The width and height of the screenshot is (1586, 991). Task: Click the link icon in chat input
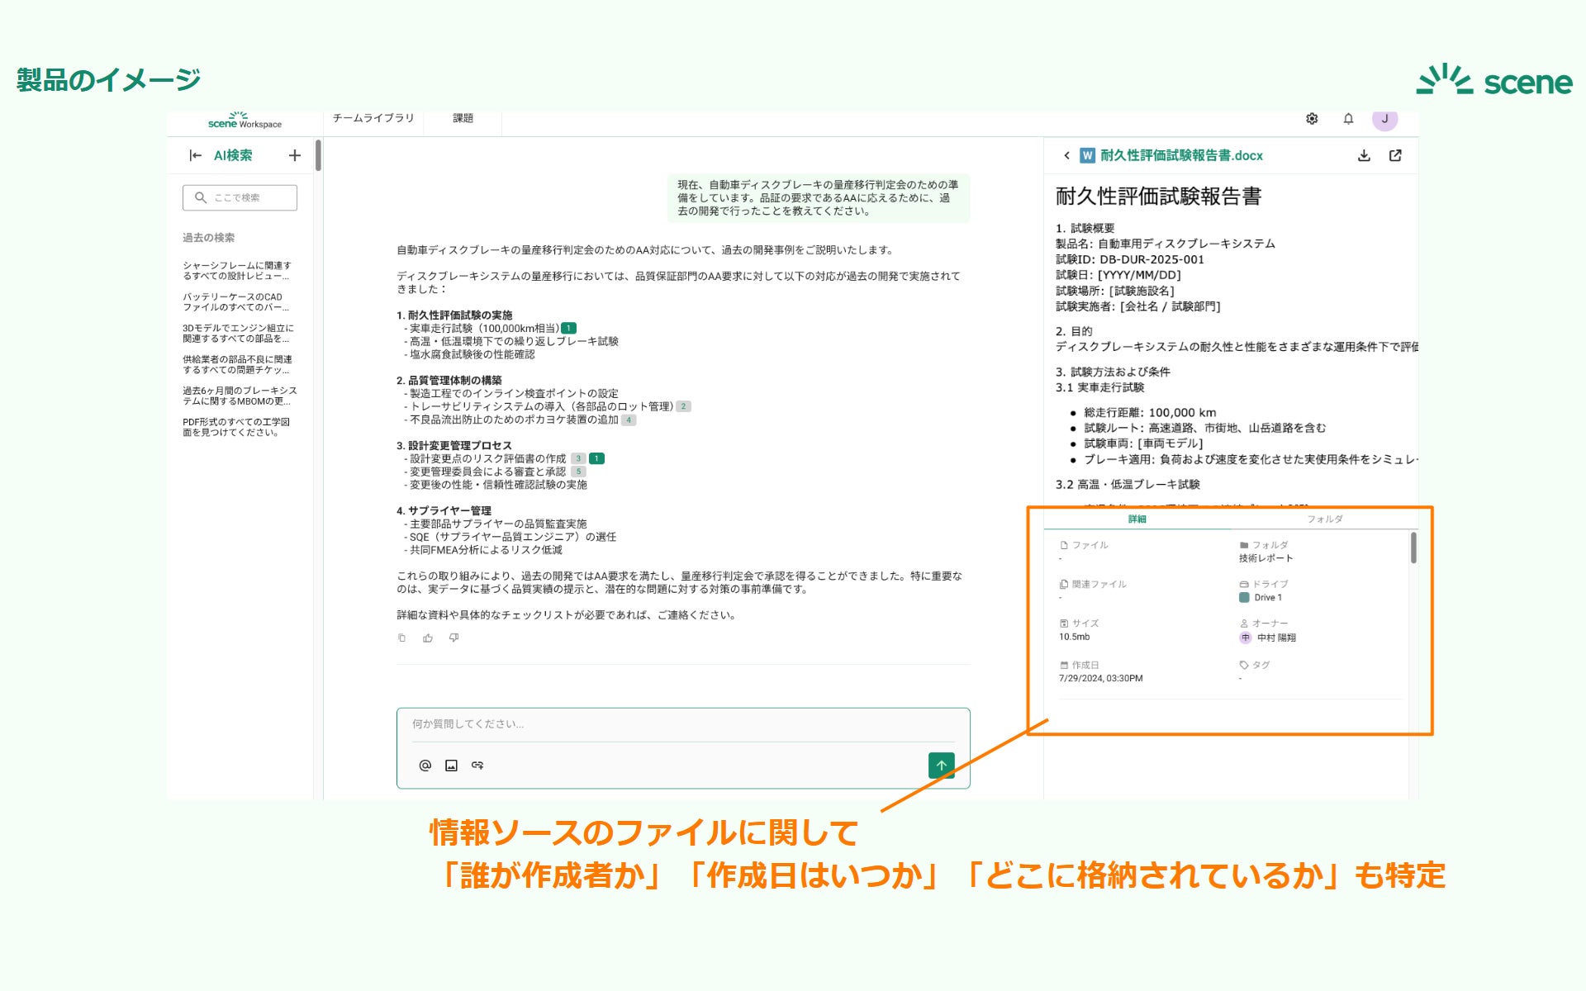pos(477,766)
